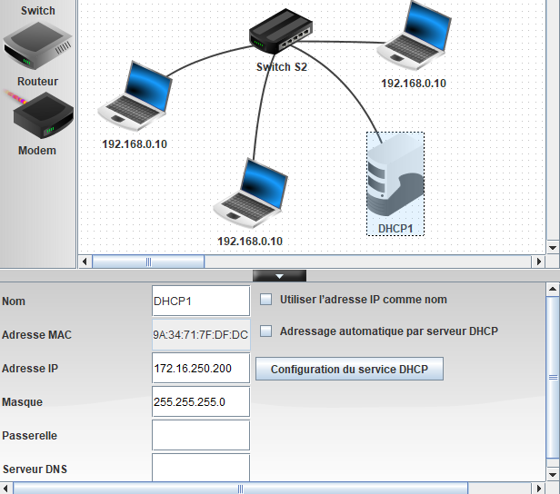560x494 pixels.
Task: Click the Switch label in the component sidebar
Action: click(x=37, y=11)
